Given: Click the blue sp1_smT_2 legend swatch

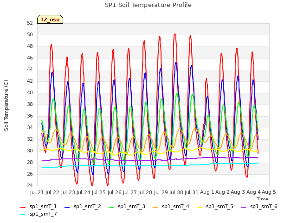Looking at the screenshot, I should pyautogui.click(x=67, y=207).
